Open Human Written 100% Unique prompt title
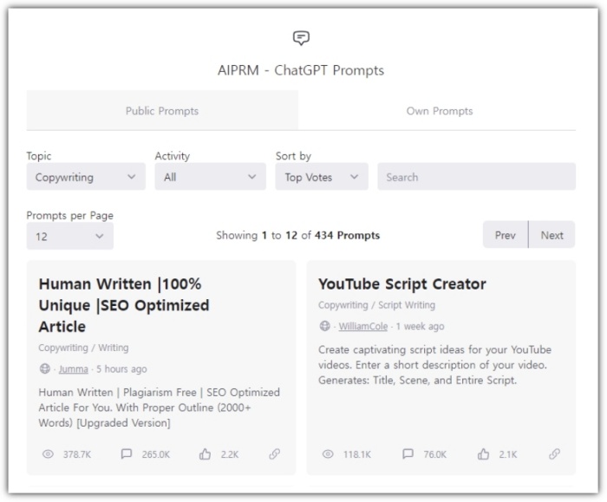607x502 pixels. pos(124,305)
